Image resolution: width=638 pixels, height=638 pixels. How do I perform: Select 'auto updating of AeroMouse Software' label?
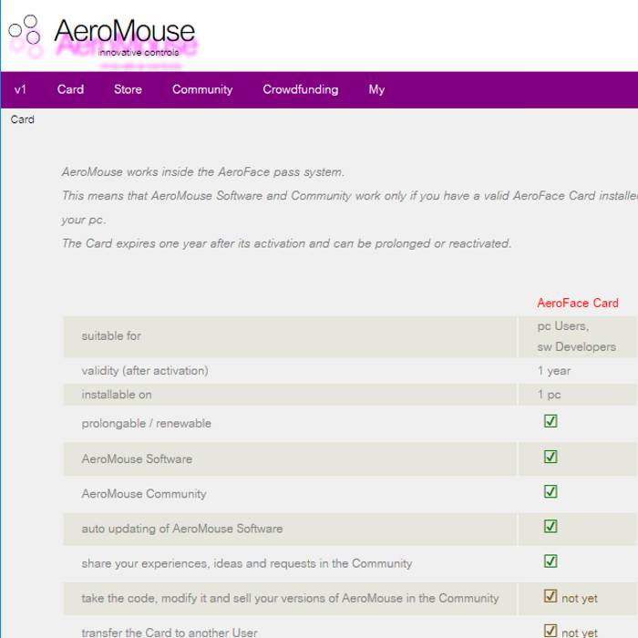pyautogui.click(x=182, y=529)
